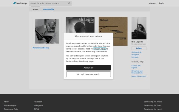
Task: Open Bandcamp for Artists
Action: (x=153, y=102)
